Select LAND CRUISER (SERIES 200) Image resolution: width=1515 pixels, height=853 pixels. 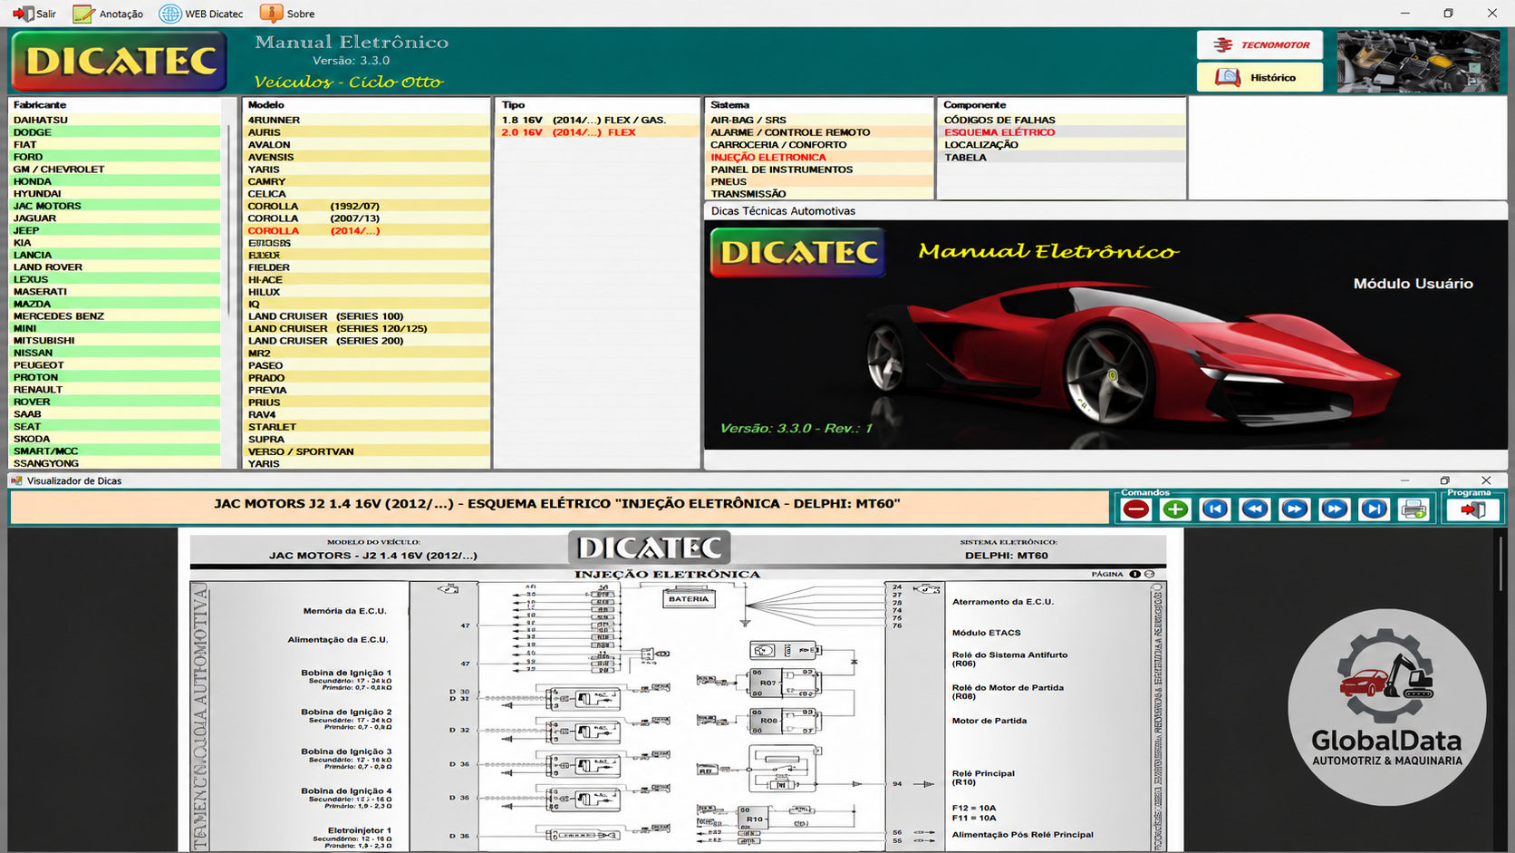[x=367, y=341]
